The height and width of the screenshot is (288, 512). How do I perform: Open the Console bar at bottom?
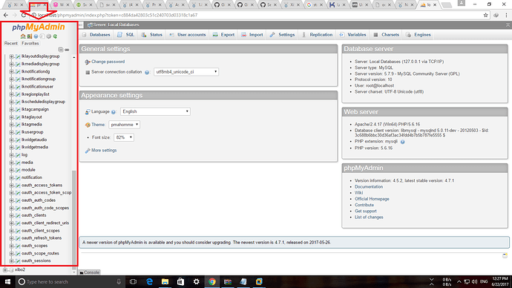point(90,272)
